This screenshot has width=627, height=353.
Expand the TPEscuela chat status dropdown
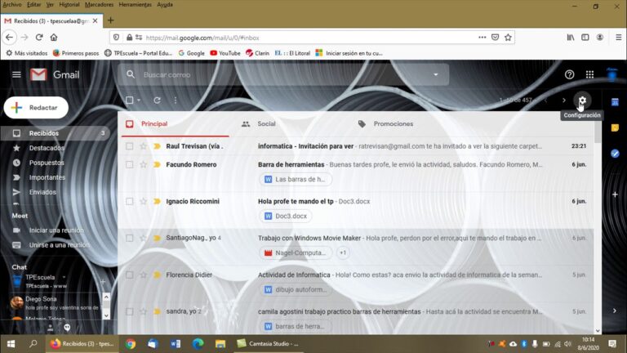tap(64, 277)
